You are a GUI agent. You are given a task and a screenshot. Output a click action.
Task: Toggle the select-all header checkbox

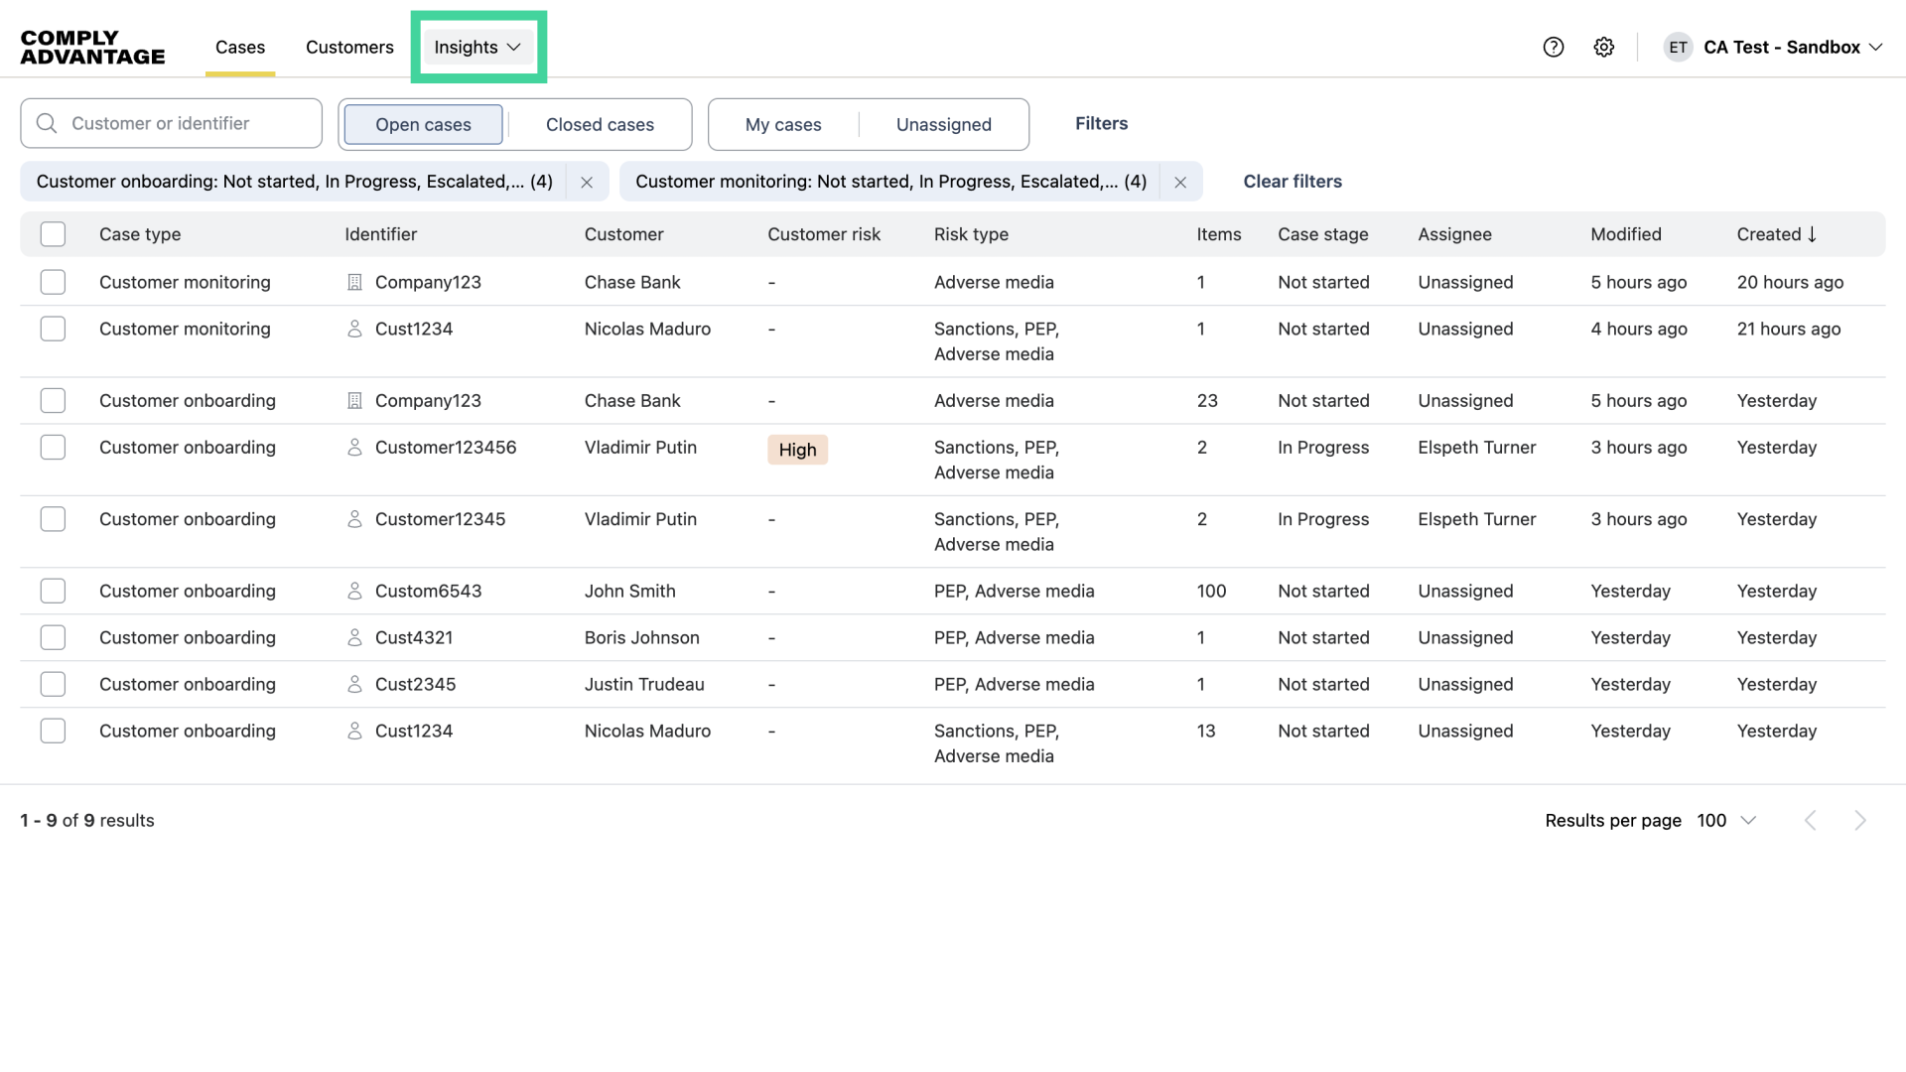[53, 234]
